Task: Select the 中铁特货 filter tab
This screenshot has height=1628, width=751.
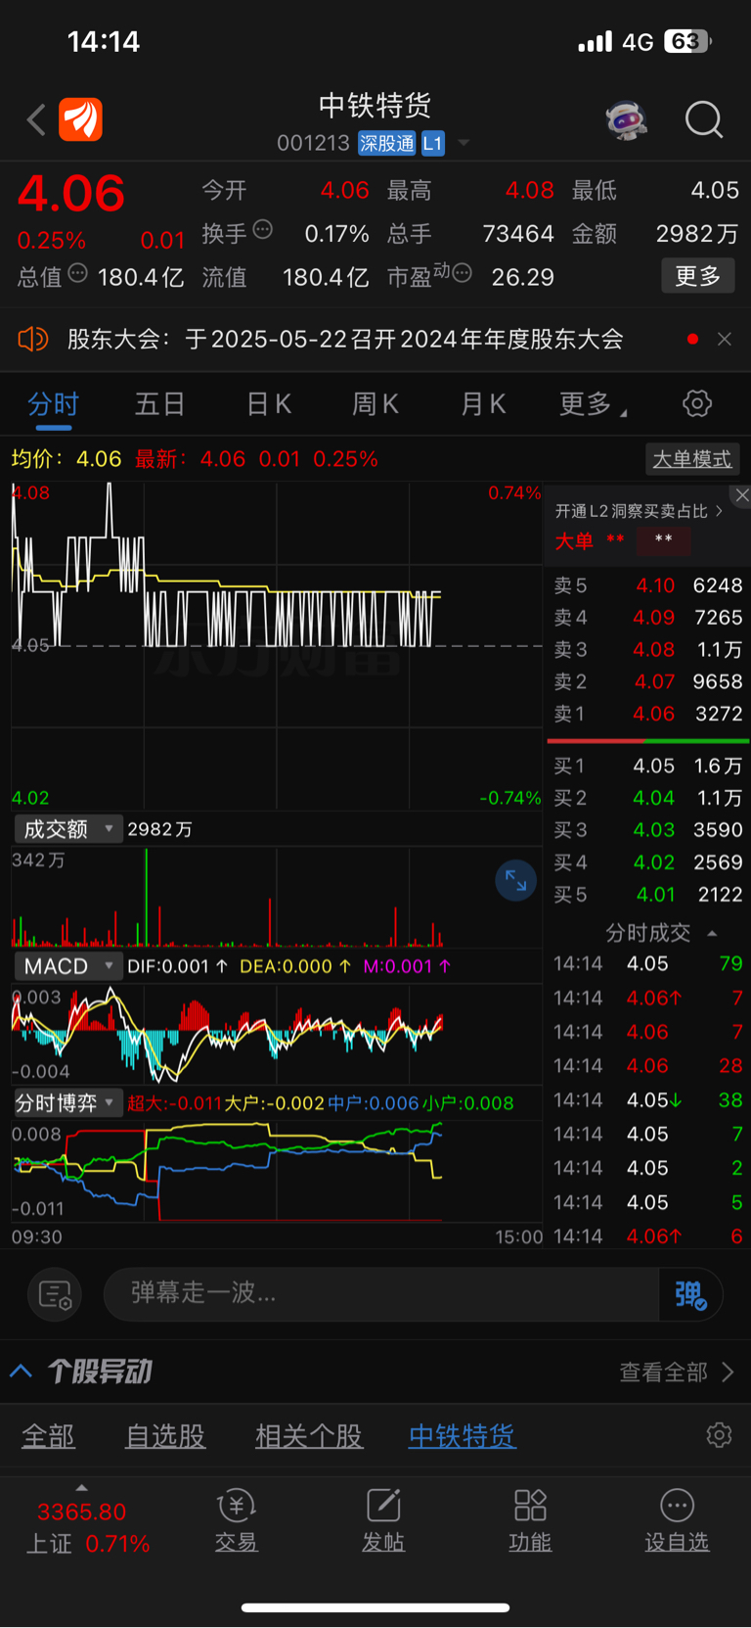Action: 462,1436
